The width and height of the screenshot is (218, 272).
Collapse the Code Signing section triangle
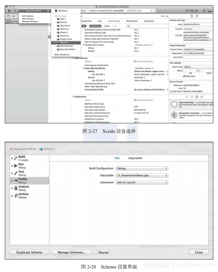[x=73, y=58]
